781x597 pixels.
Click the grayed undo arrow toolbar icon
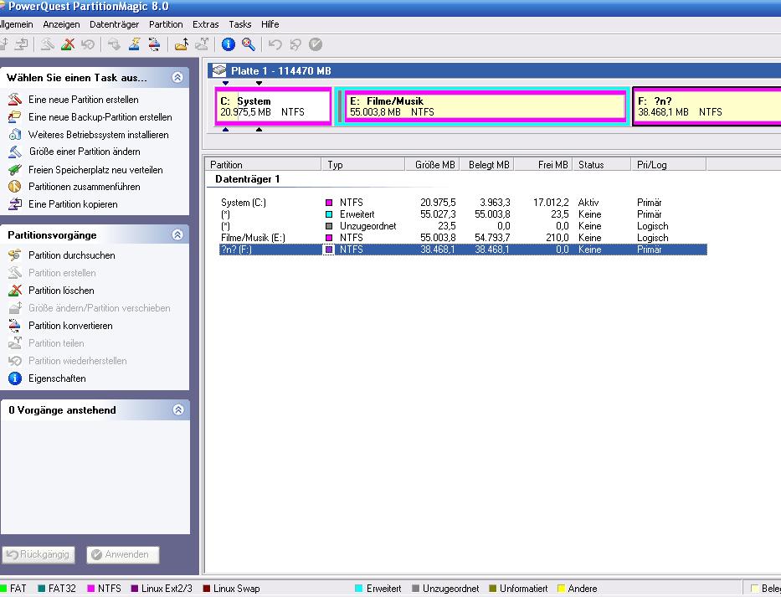click(275, 44)
